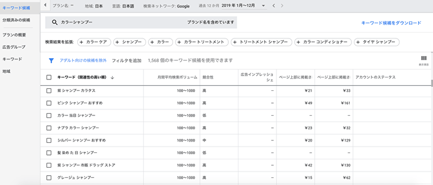The width and height of the screenshot is (433, 185).
Task: Add カラー ケア to broaden search
Action: [94, 42]
